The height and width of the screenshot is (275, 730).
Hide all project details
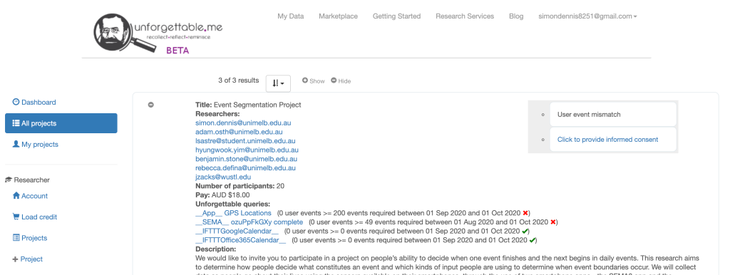click(341, 81)
